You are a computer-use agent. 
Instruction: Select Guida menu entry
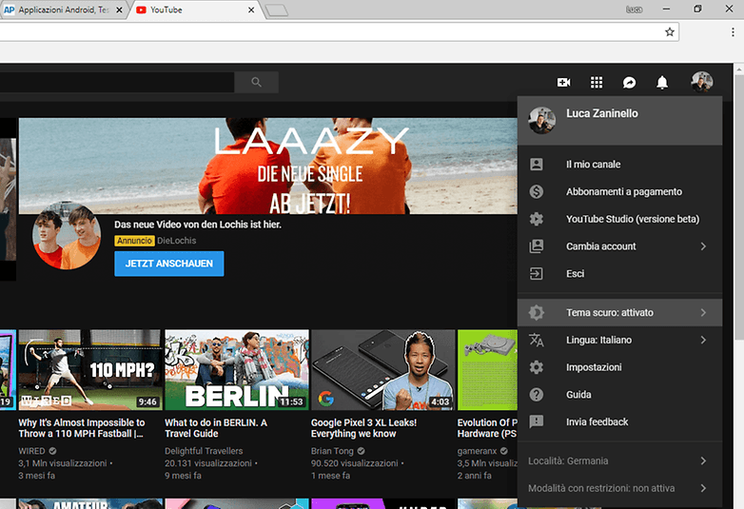(x=619, y=395)
